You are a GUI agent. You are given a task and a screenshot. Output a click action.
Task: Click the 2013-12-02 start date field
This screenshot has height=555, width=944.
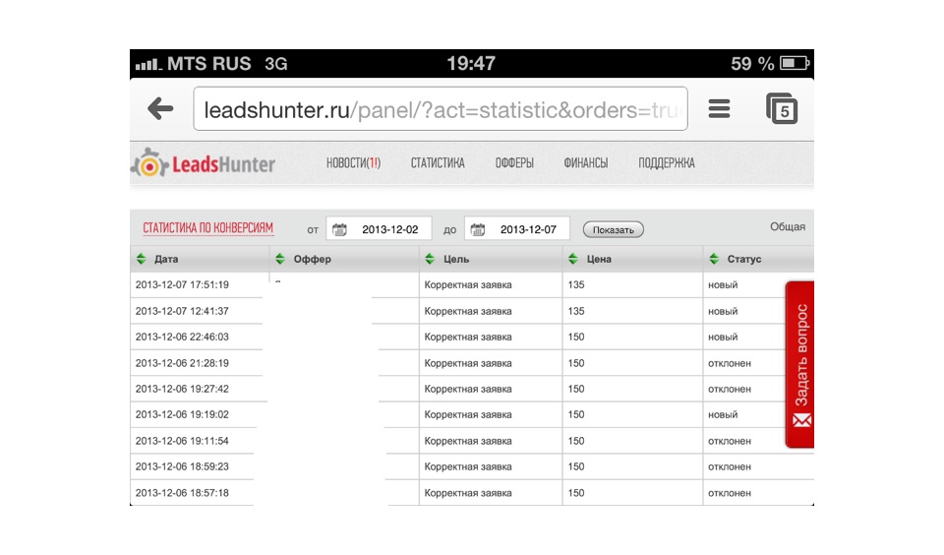(x=380, y=229)
